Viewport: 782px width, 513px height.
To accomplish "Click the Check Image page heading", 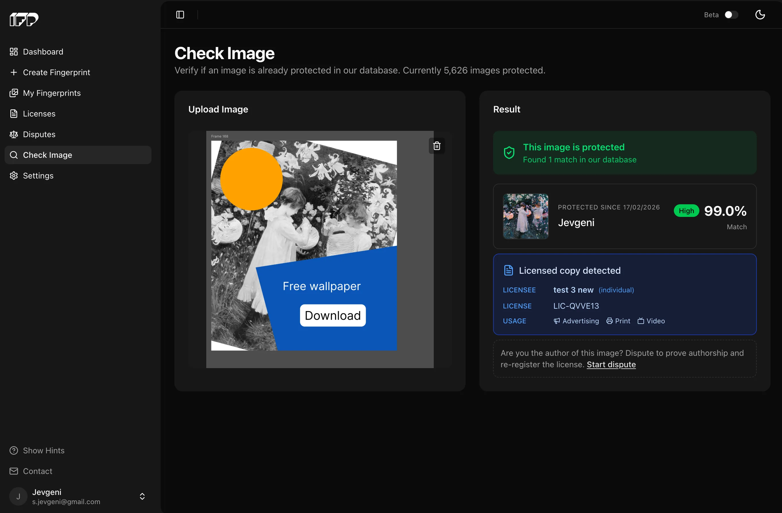I will [x=224, y=53].
